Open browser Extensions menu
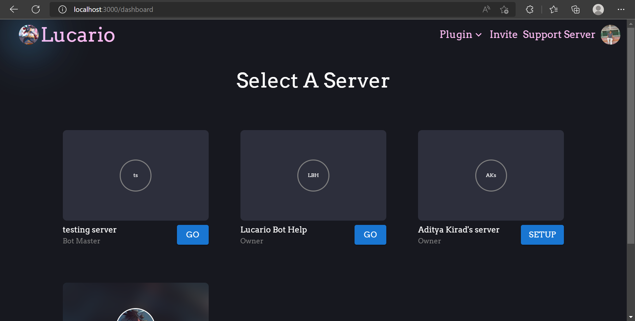The image size is (635, 321). (x=529, y=10)
